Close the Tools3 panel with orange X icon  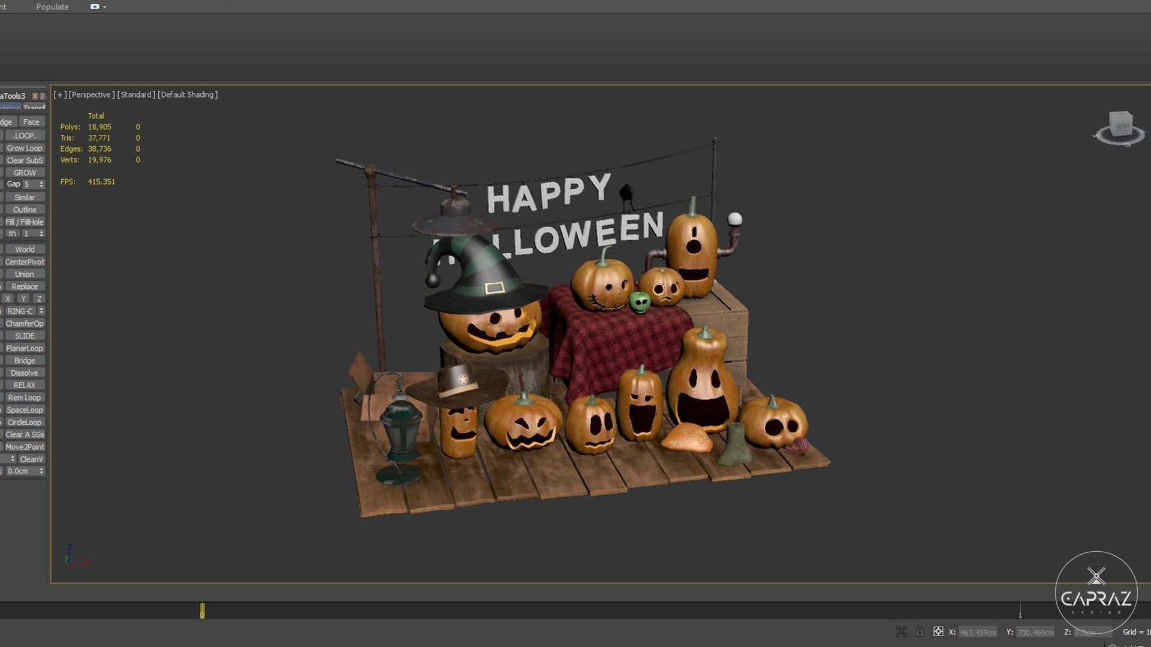point(35,96)
